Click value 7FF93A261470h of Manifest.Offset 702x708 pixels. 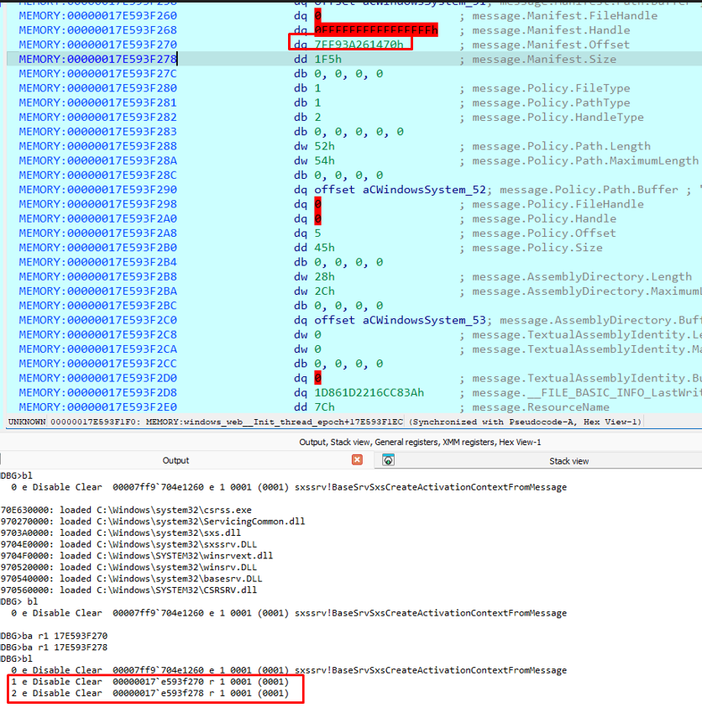(x=359, y=45)
